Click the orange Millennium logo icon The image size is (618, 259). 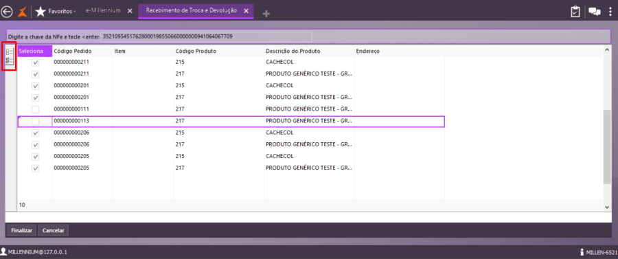tap(23, 12)
